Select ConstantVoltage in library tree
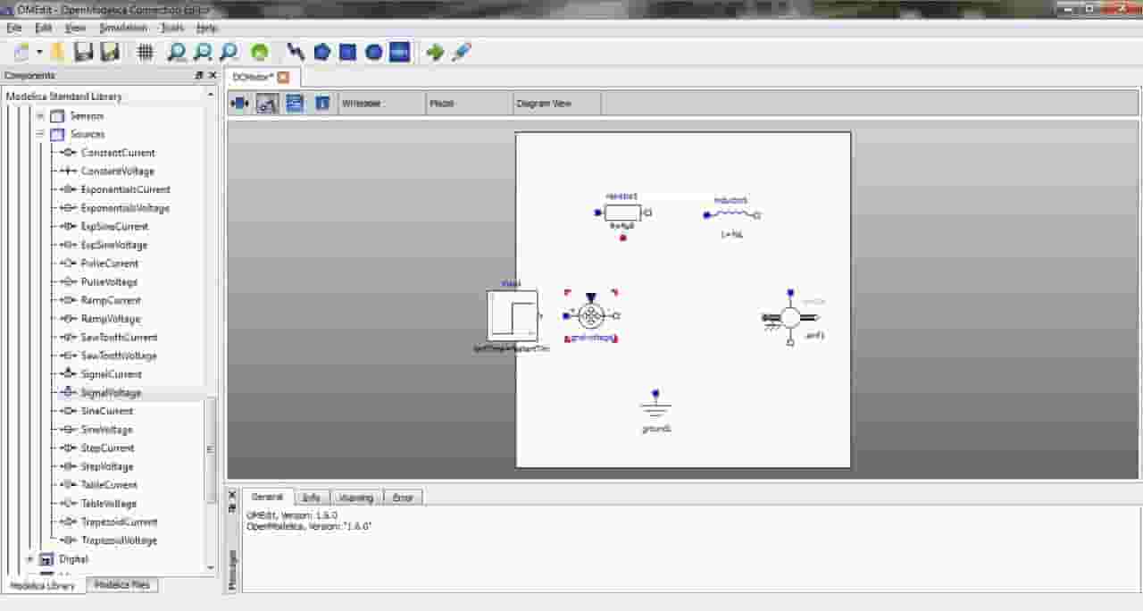The height and width of the screenshot is (611, 1143). click(118, 171)
